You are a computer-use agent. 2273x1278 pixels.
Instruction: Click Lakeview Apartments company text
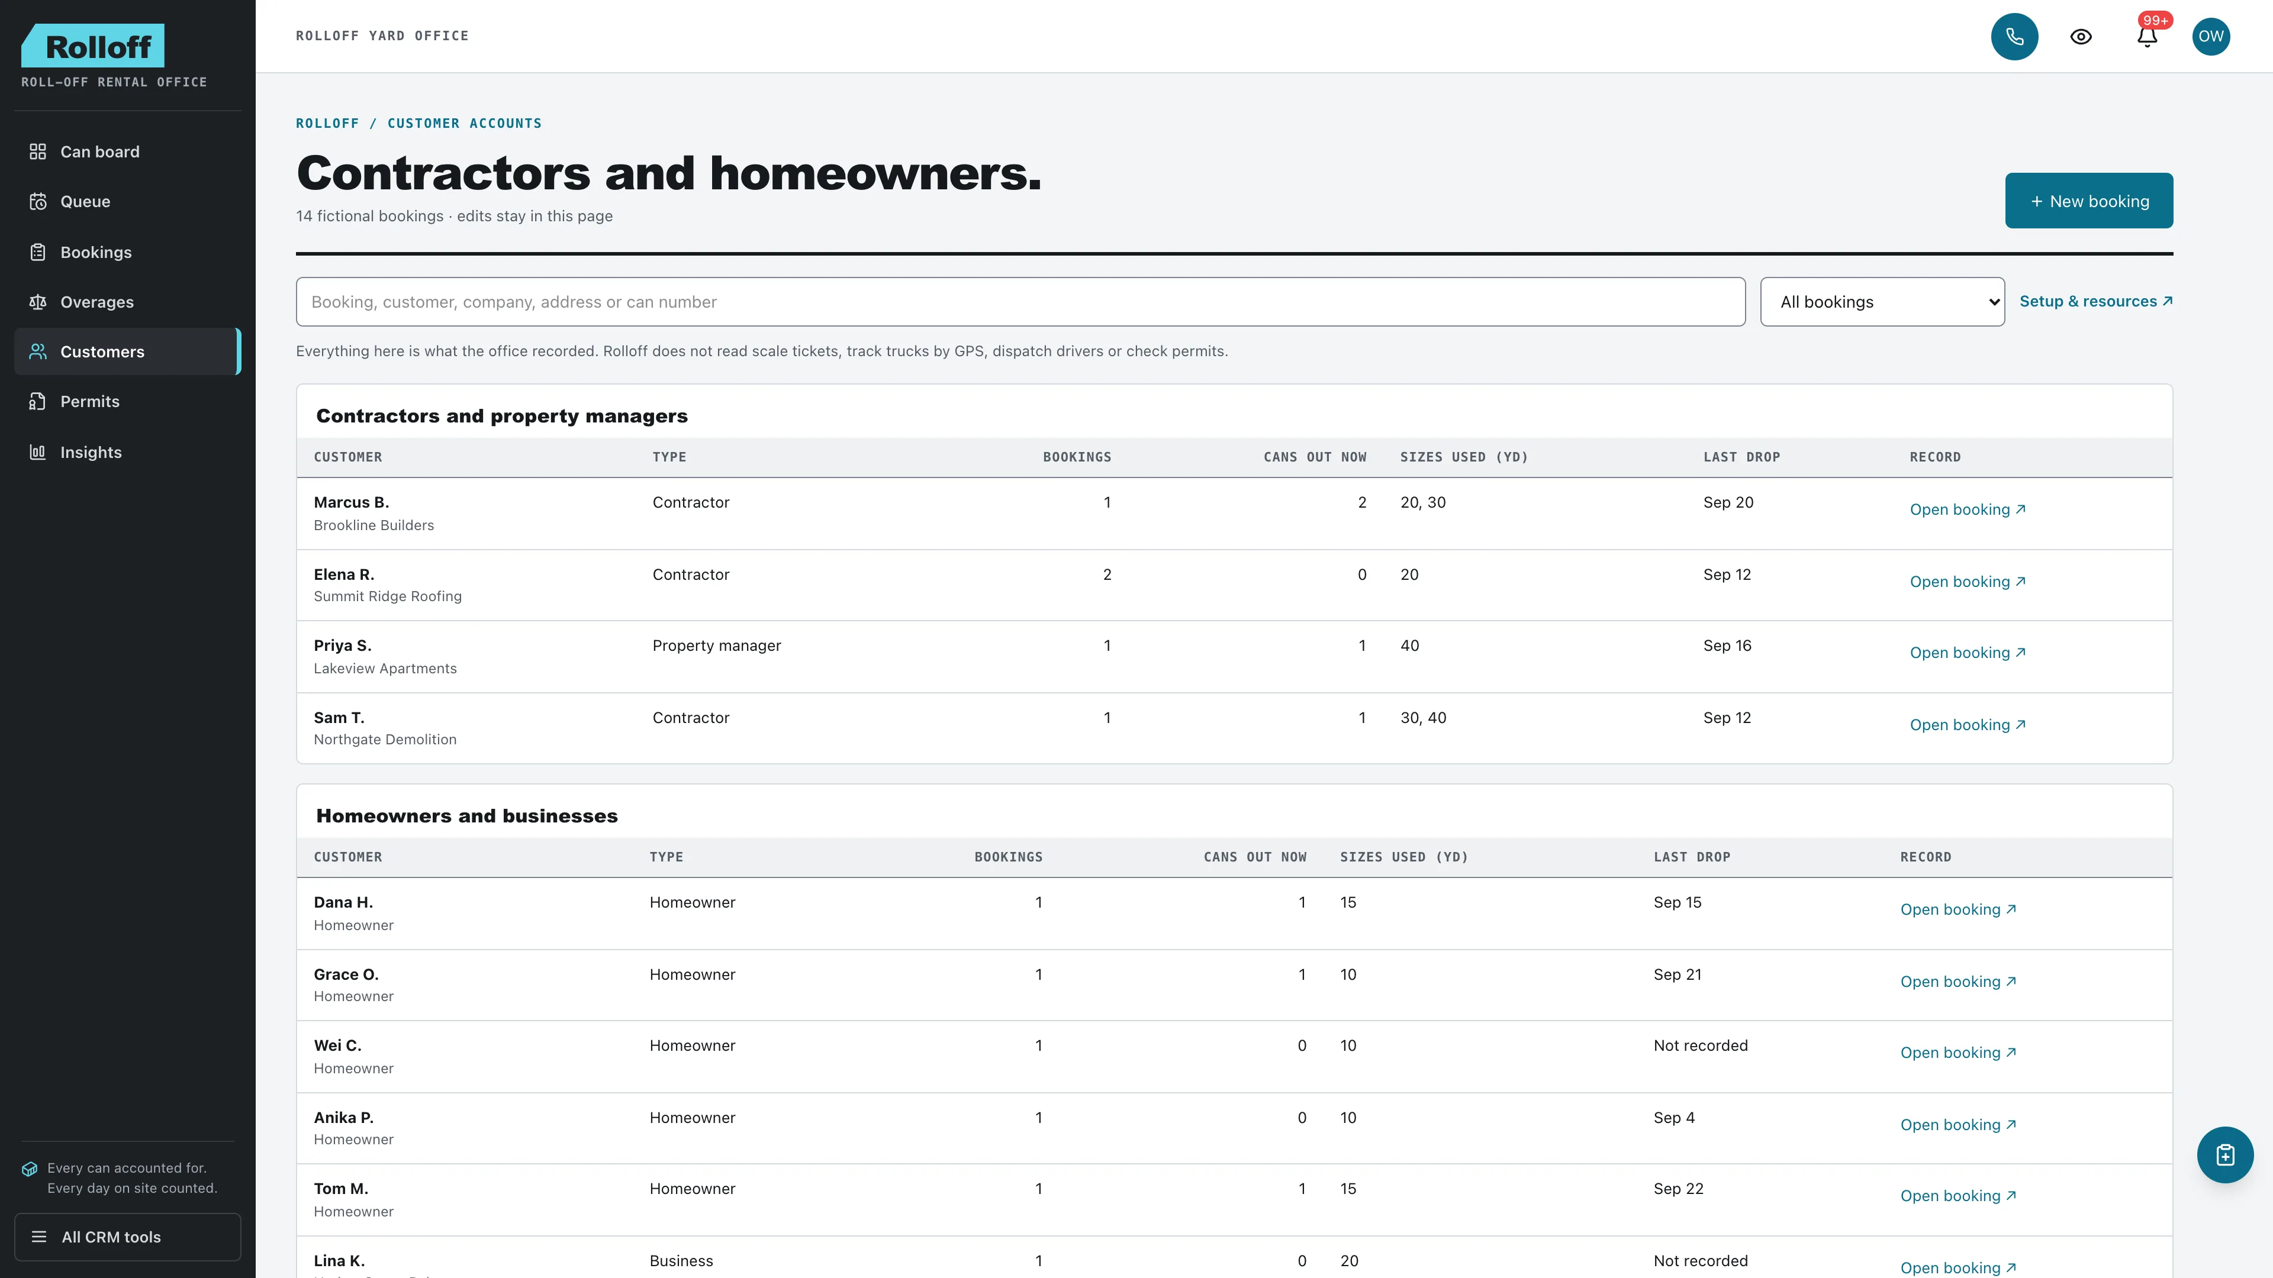click(x=385, y=669)
